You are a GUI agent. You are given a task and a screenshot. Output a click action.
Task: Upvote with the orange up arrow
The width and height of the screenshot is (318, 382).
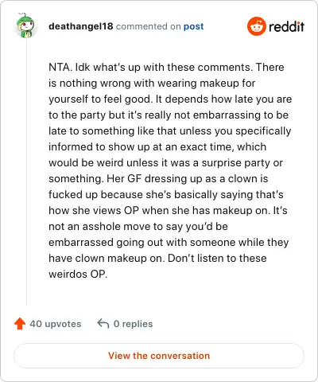[20, 324]
